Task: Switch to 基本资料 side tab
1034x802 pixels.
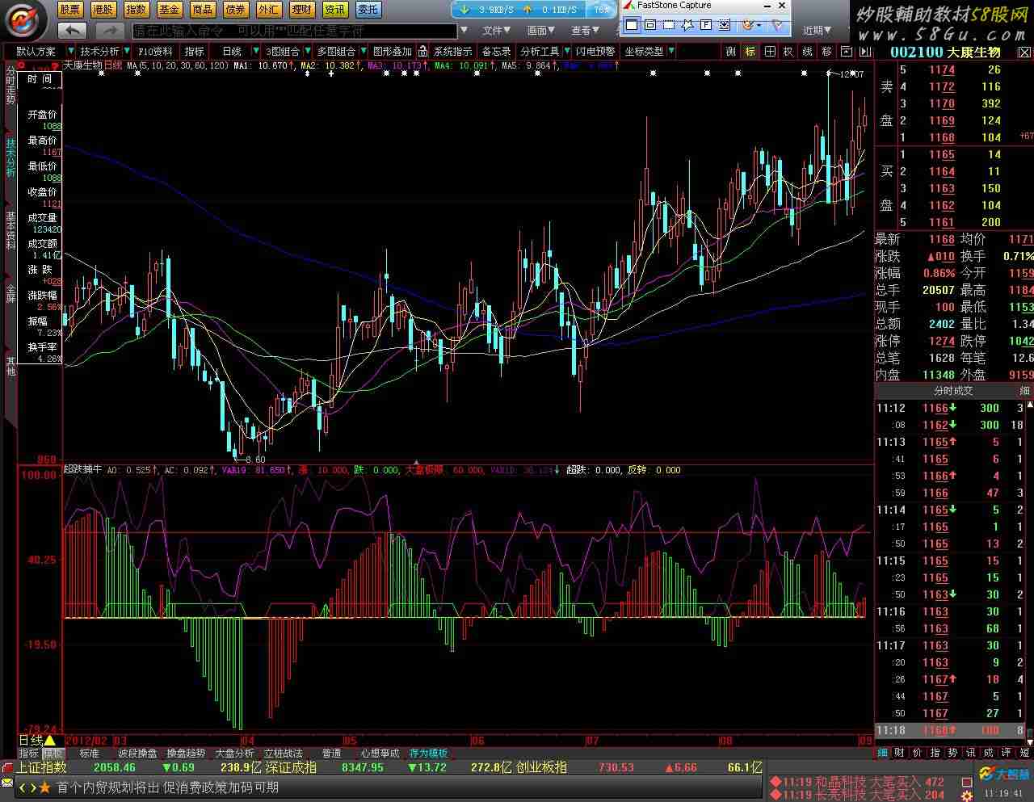Action: 11,231
